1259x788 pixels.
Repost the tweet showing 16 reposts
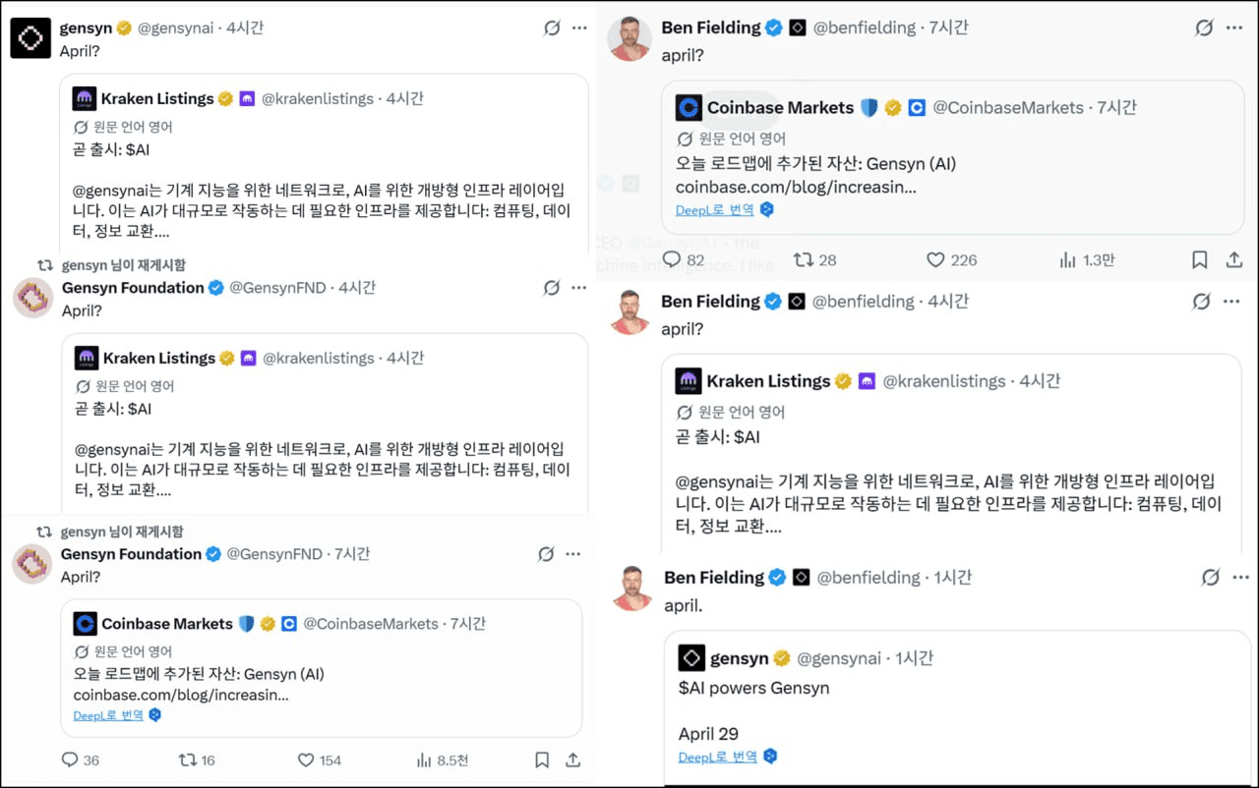point(187,760)
